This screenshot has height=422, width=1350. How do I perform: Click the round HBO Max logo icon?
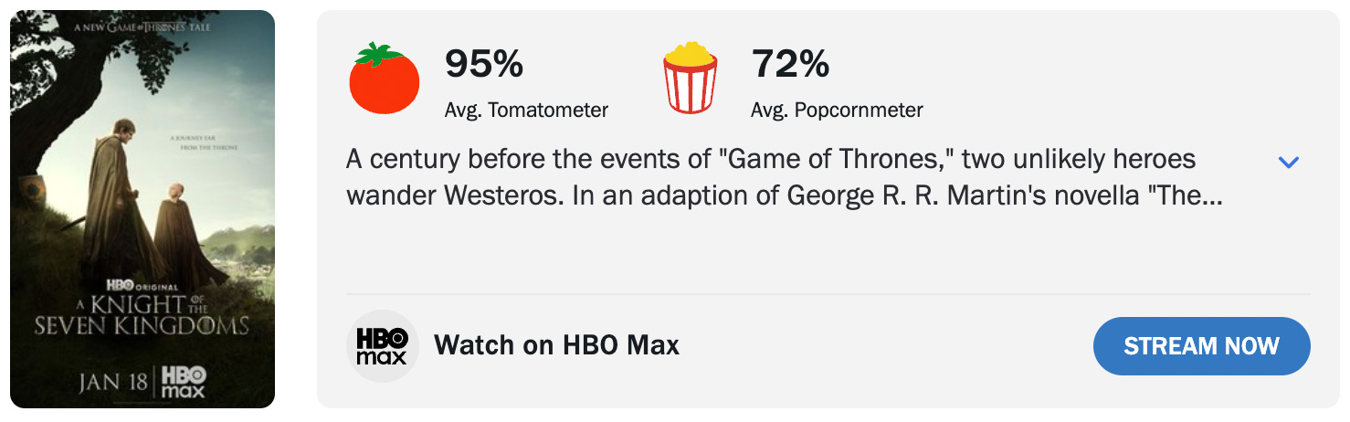(x=383, y=346)
